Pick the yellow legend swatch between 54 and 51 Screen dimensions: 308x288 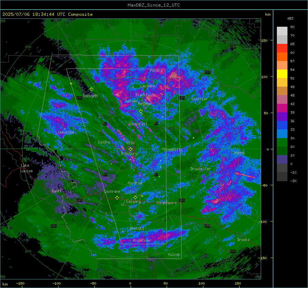point(282,74)
